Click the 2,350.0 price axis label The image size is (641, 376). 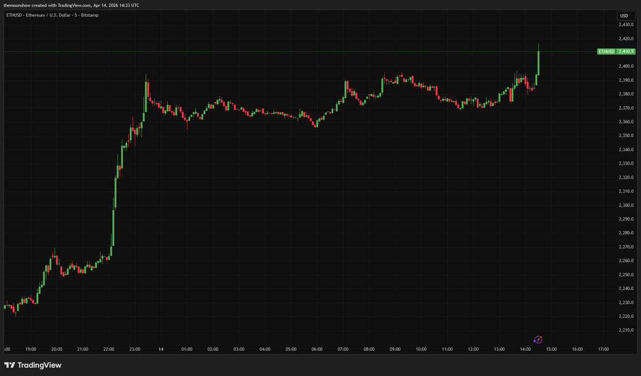coord(626,136)
